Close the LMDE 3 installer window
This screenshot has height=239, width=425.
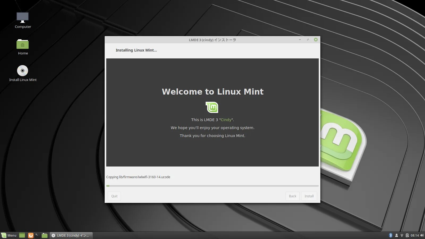tap(316, 40)
